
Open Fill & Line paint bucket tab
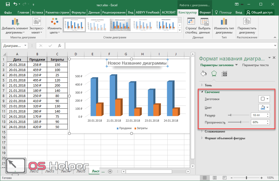(x=204, y=74)
